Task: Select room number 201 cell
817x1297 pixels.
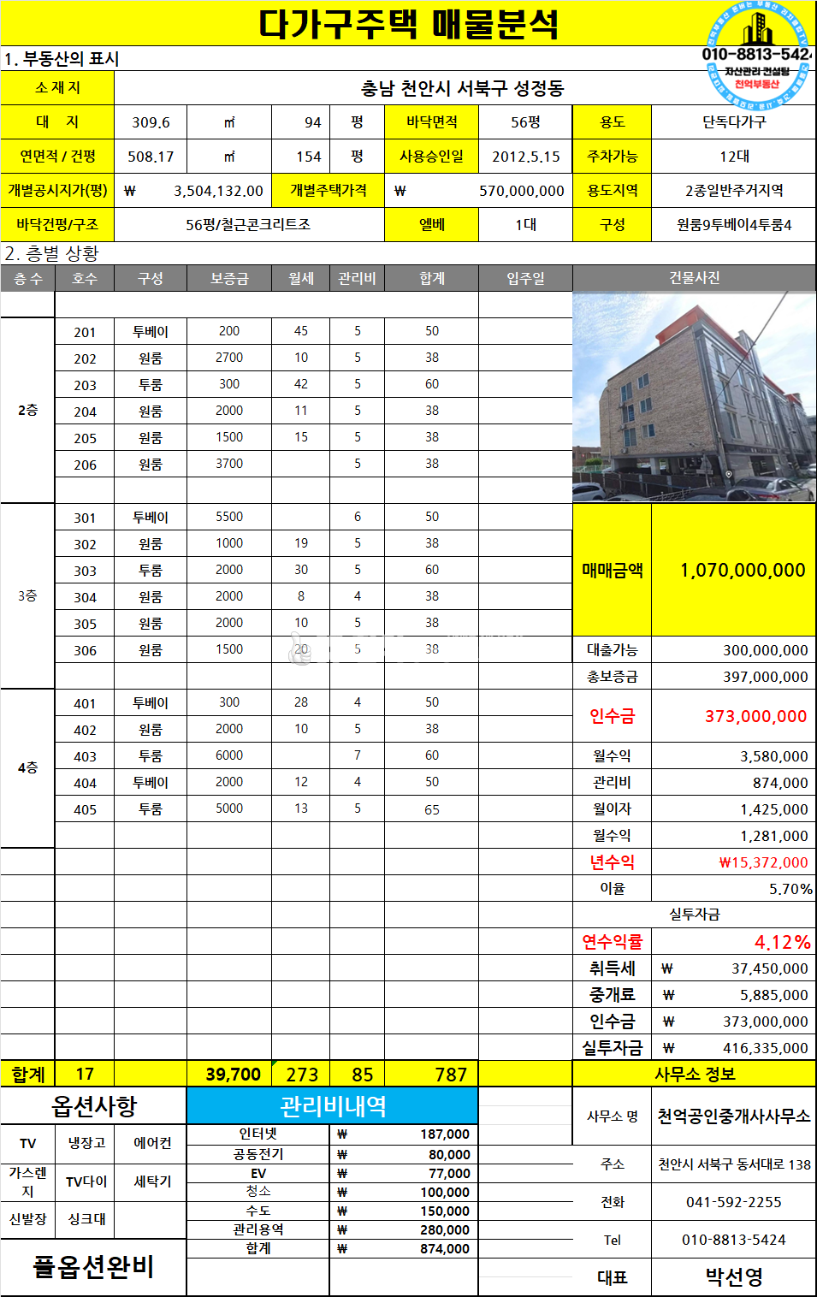Action: click(85, 332)
